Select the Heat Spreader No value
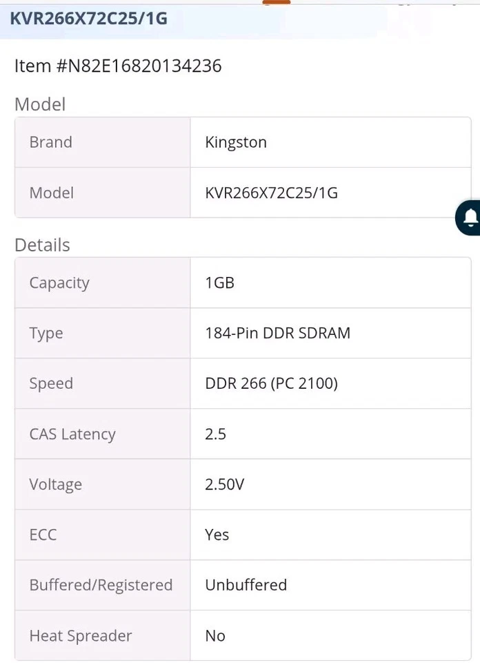 pyautogui.click(x=214, y=635)
